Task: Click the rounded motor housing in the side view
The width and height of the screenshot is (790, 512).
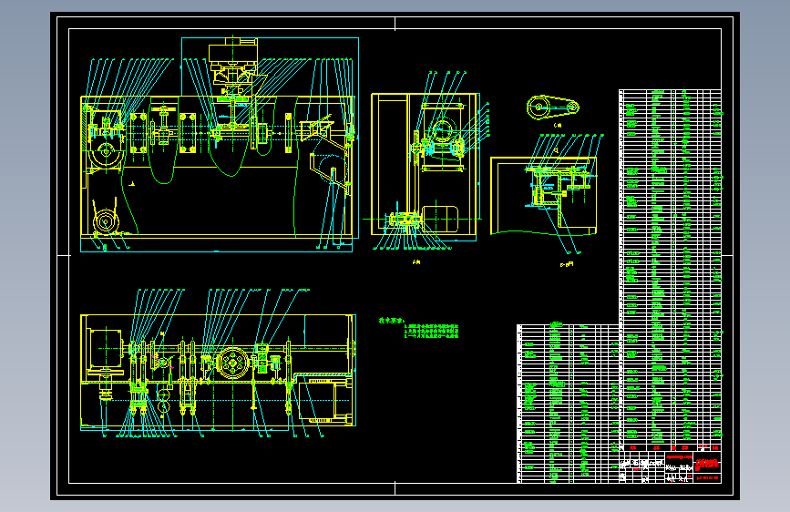Action: [x=440, y=219]
